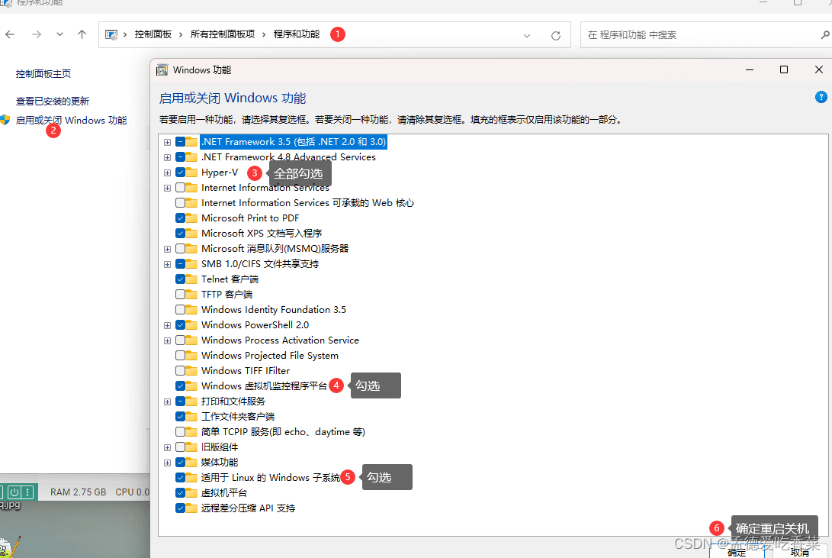Click the power icon in the green widget
The image size is (832, 558).
[14, 492]
